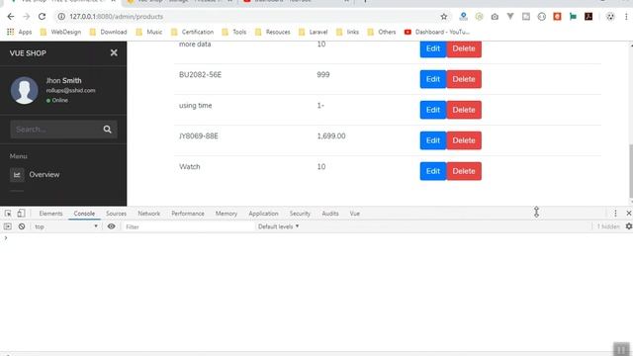Screen dimensions: 633x356
Task: Edit the Watch product
Action: (x=433, y=171)
